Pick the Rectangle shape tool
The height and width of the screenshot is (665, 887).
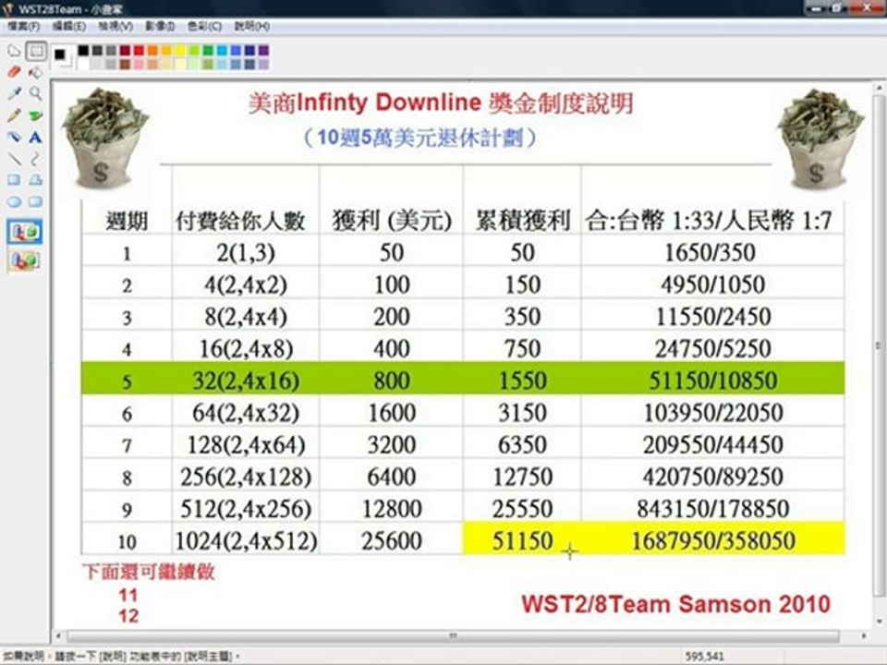pyautogui.click(x=14, y=180)
